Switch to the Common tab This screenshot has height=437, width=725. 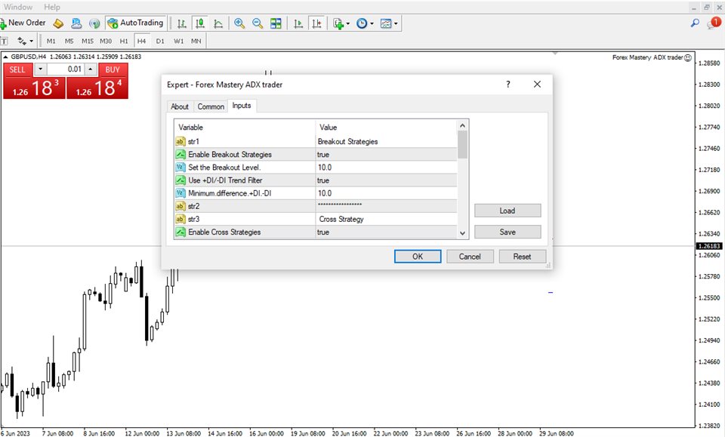click(x=211, y=106)
